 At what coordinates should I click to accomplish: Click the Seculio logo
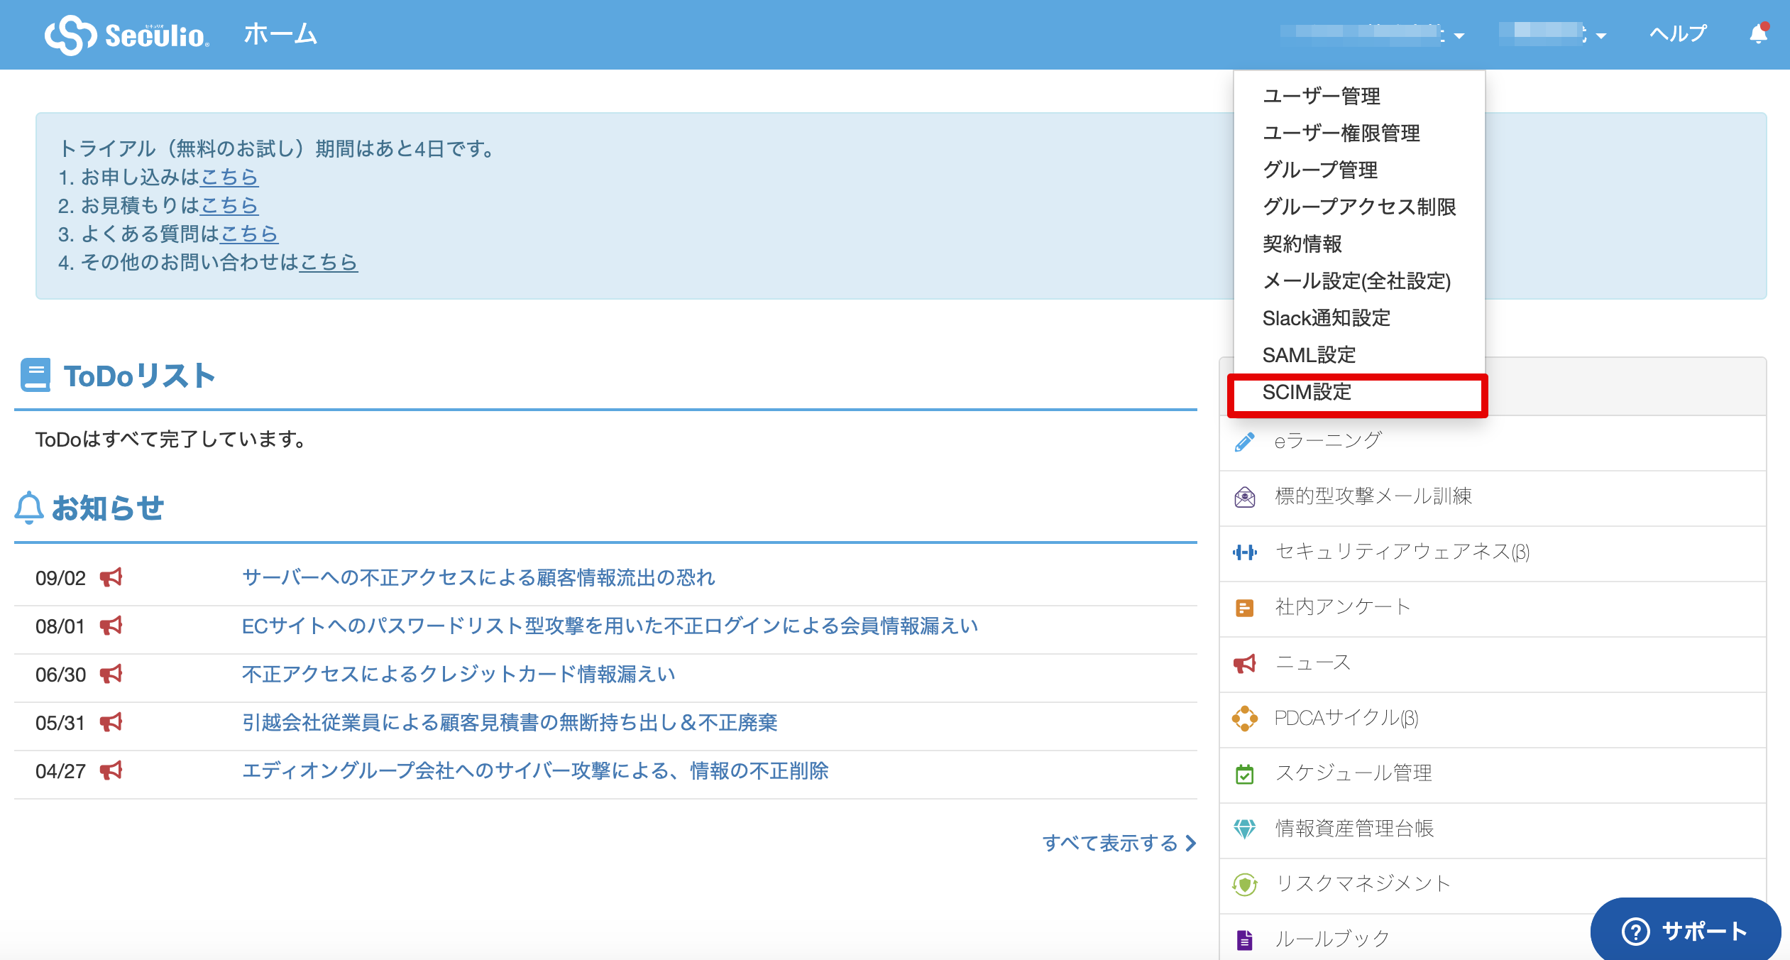126,34
